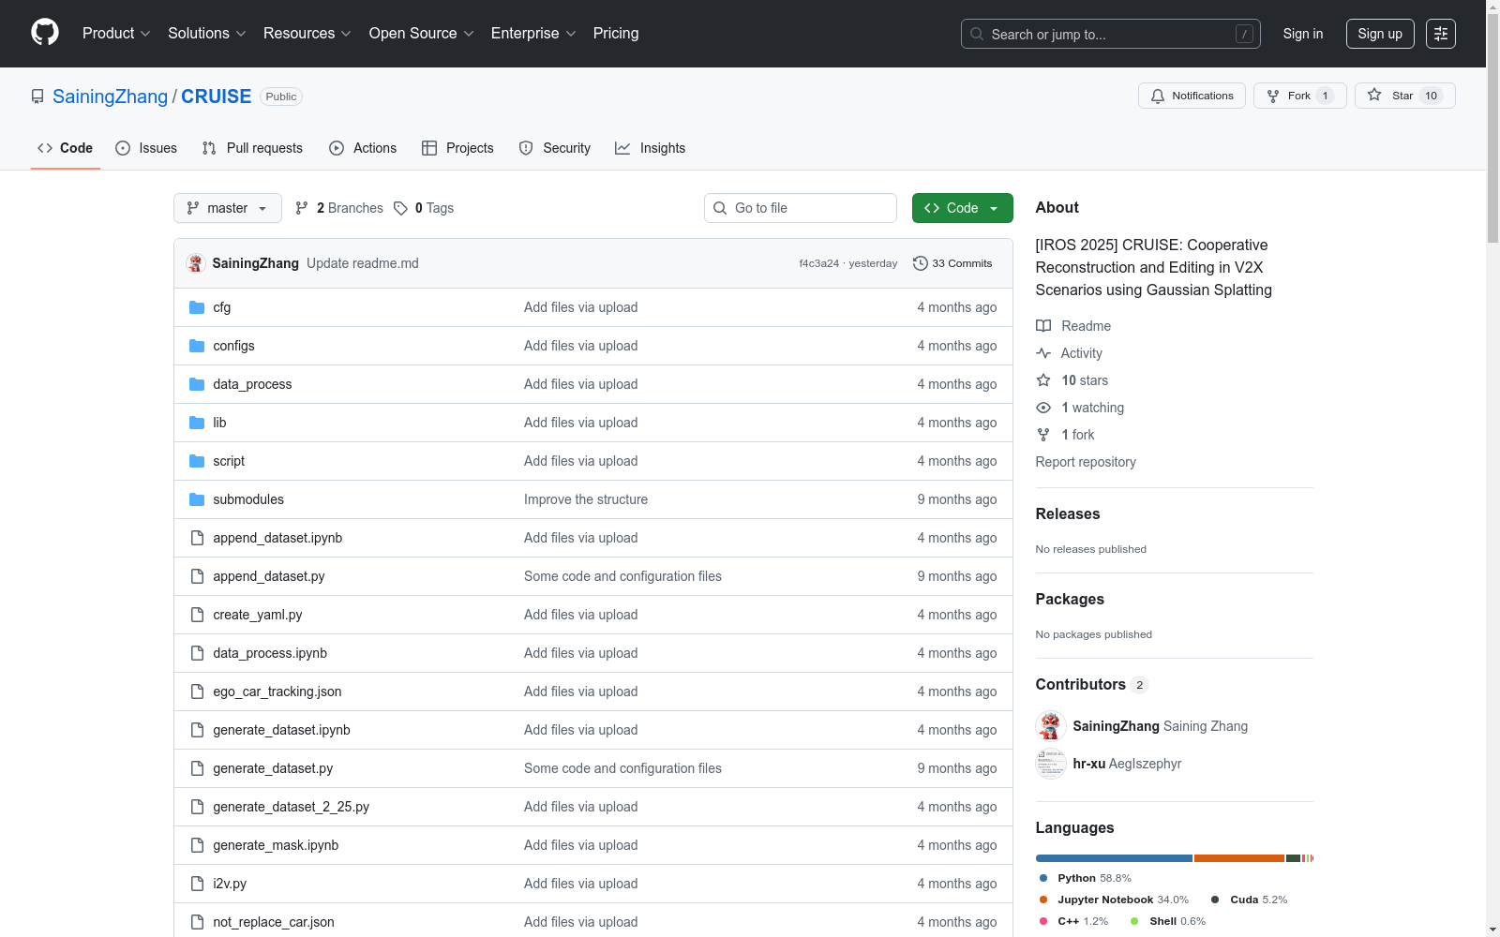Image resolution: width=1500 pixels, height=937 pixels.
Task: Click the tag icon next to 0 Tags
Action: coord(400,208)
